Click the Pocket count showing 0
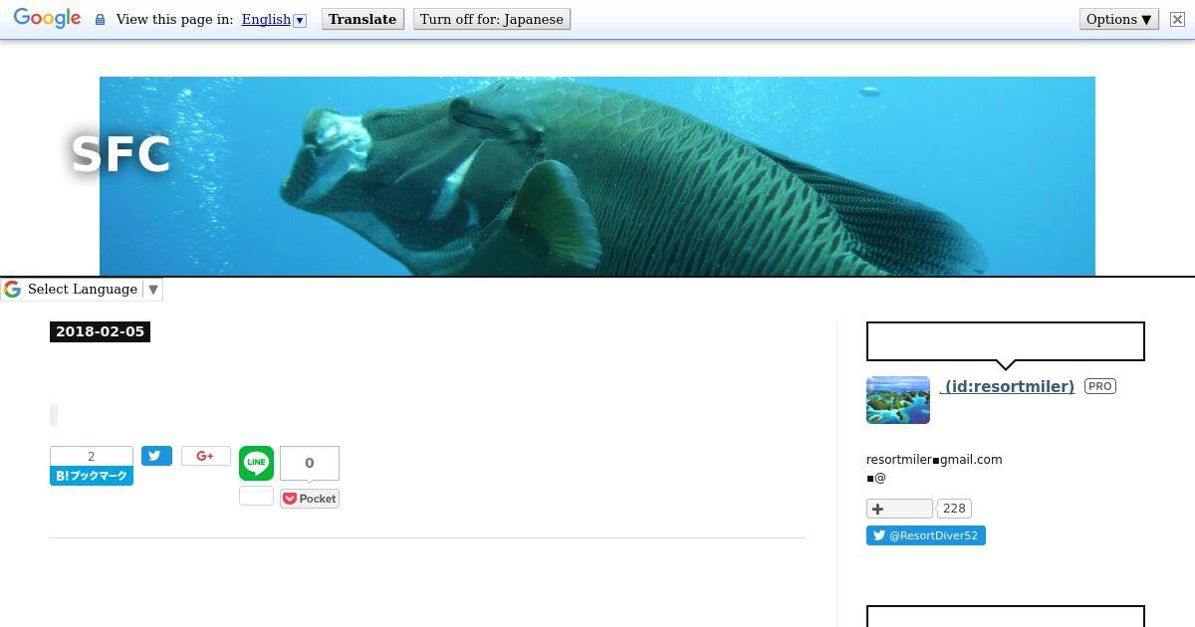This screenshot has width=1195, height=627. (310, 463)
